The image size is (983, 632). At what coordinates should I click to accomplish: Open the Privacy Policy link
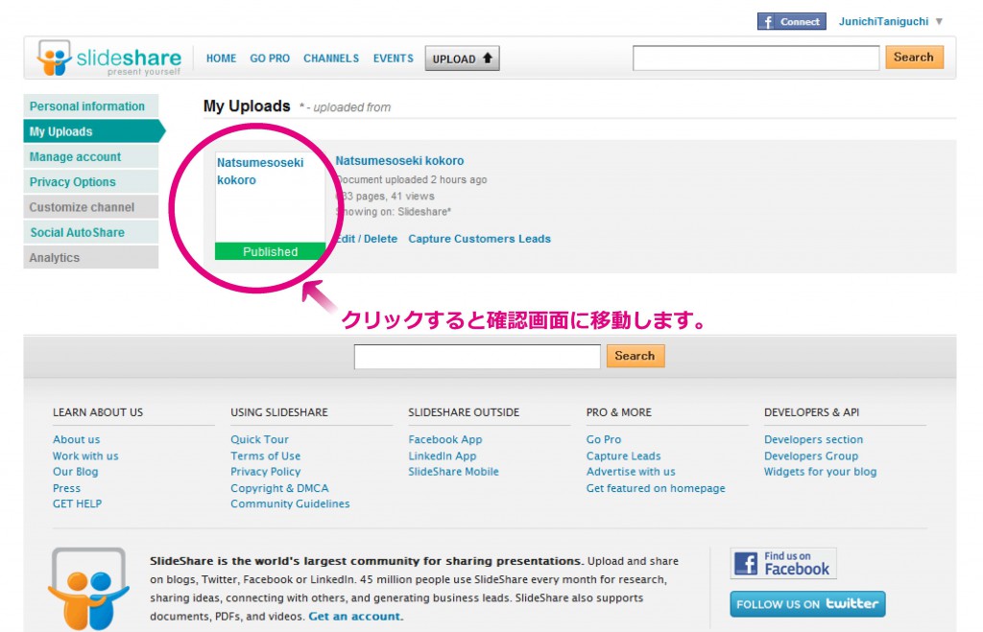265,472
